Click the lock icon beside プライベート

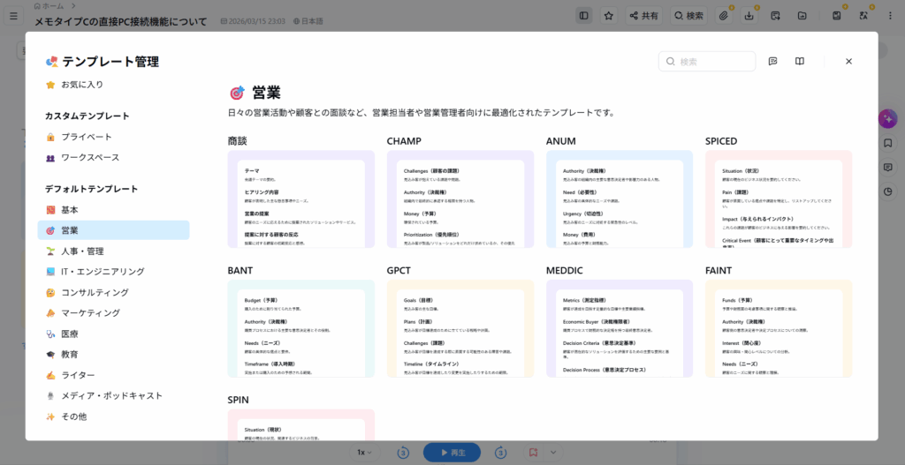point(50,137)
